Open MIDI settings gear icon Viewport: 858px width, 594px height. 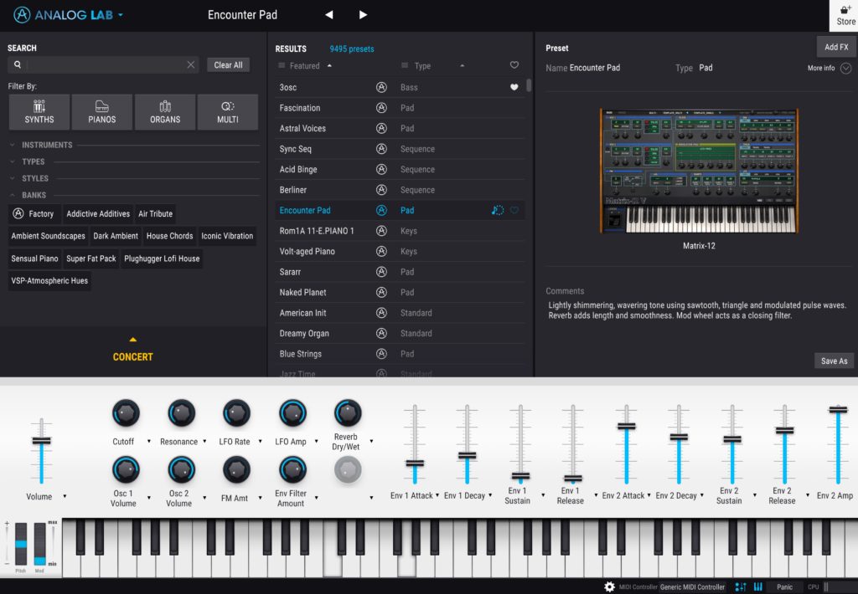(x=609, y=587)
